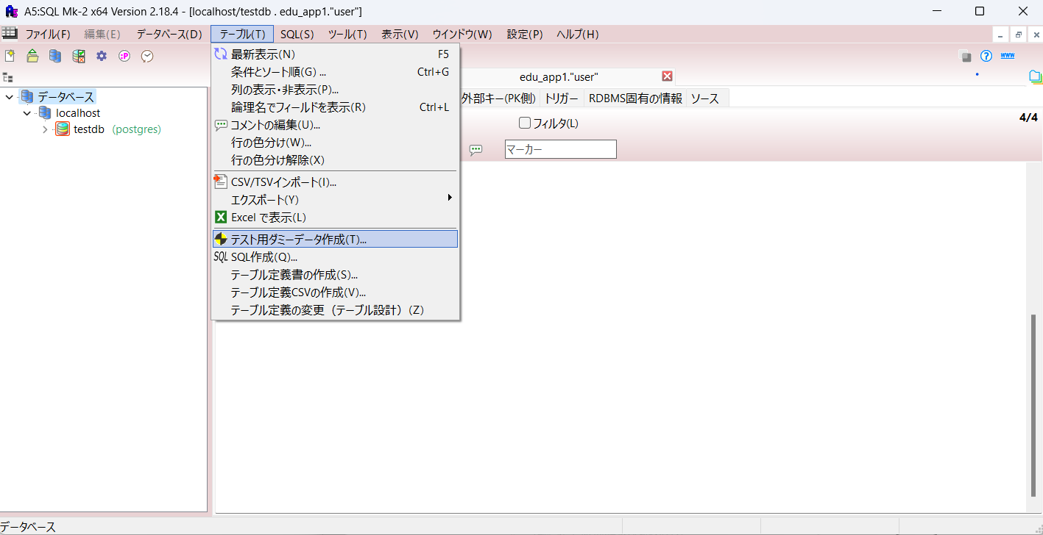The height and width of the screenshot is (535, 1043).
Task: Choose CSV/TSVインポート(I) menu entry
Action: click(x=335, y=182)
